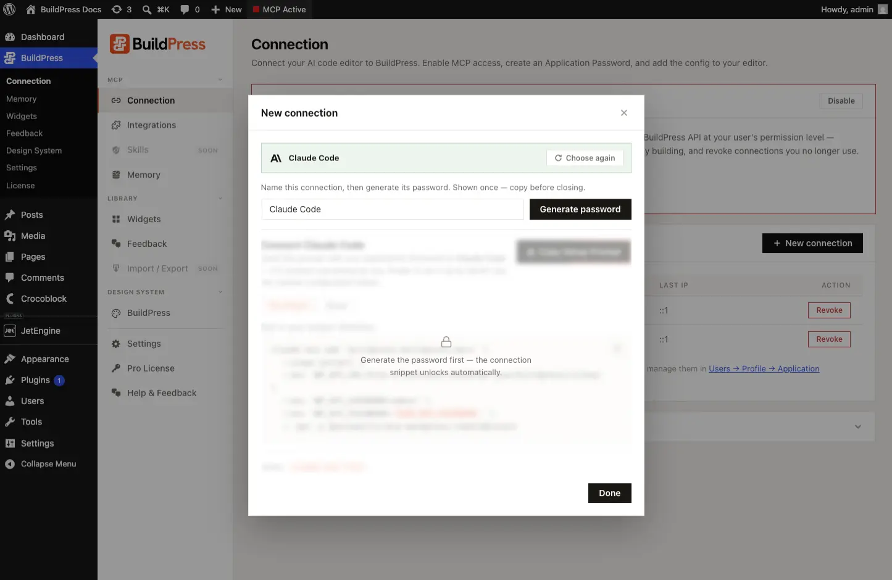
Task: Open Memory in WordPress submenu
Action: pyautogui.click(x=22, y=99)
